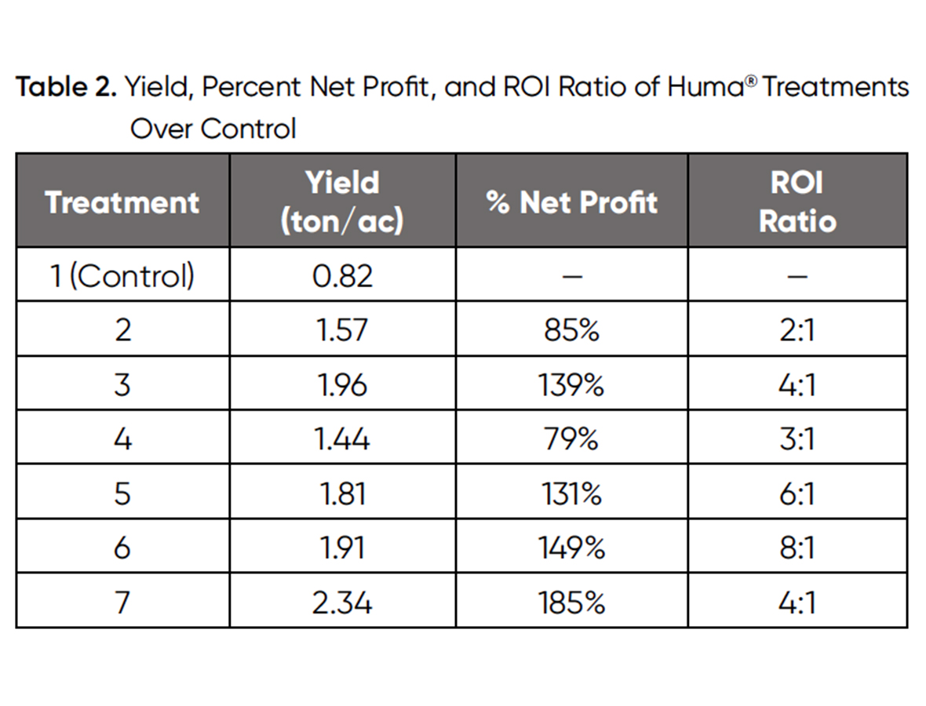The height and width of the screenshot is (706, 926).
Task: Select the 85% net profit cell
Action: [x=571, y=330]
